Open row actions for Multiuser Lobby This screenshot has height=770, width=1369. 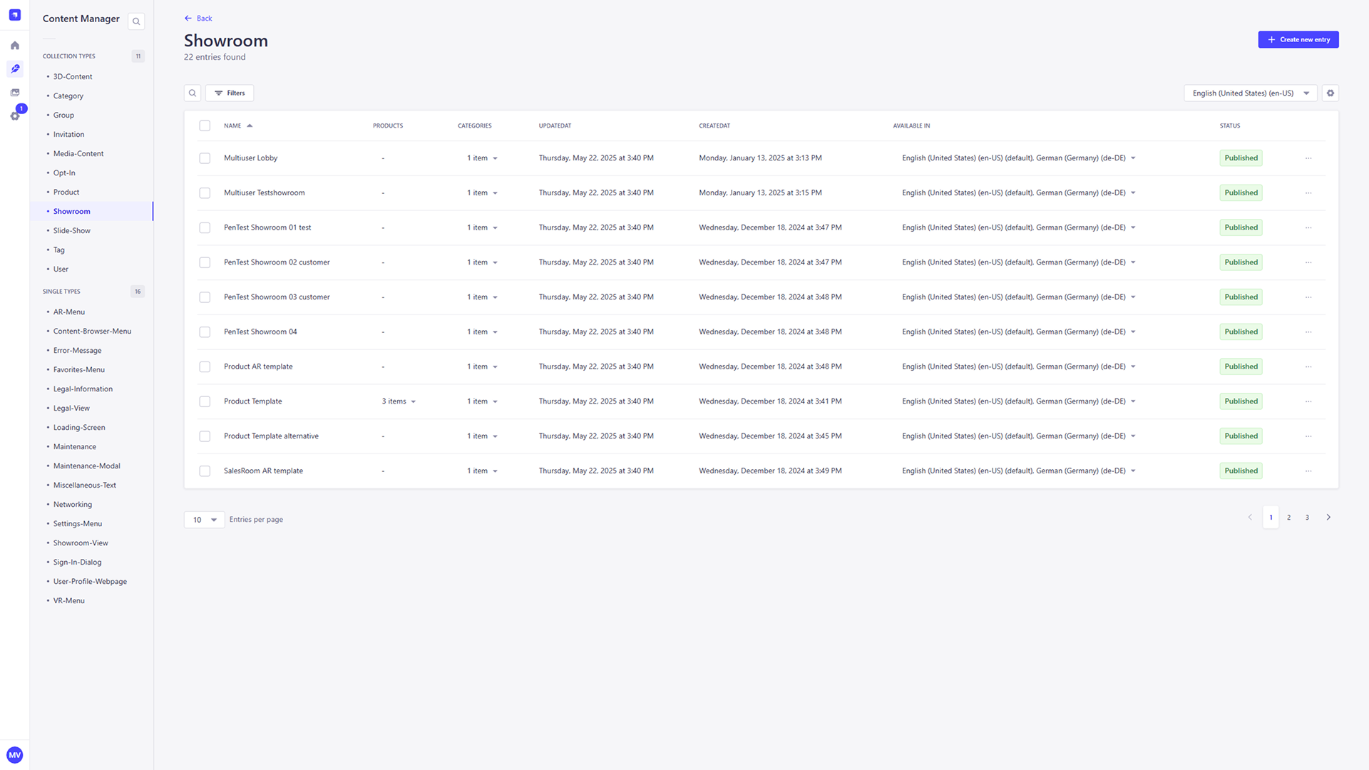point(1308,158)
